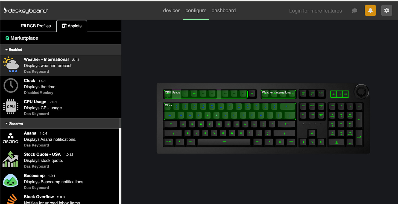Select the sleep/brightness media key
This screenshot has height=204, width=398.
pyautogui.click(x=333, y=94)
